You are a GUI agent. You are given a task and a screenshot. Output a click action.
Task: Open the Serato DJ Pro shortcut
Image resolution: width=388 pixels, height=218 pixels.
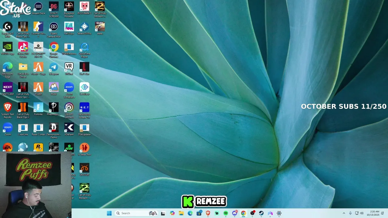tap(84, 28)
